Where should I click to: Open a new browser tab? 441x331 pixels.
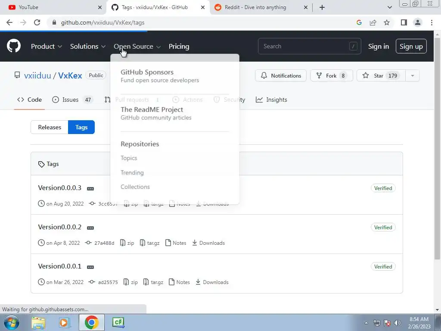tap(322, 7)
